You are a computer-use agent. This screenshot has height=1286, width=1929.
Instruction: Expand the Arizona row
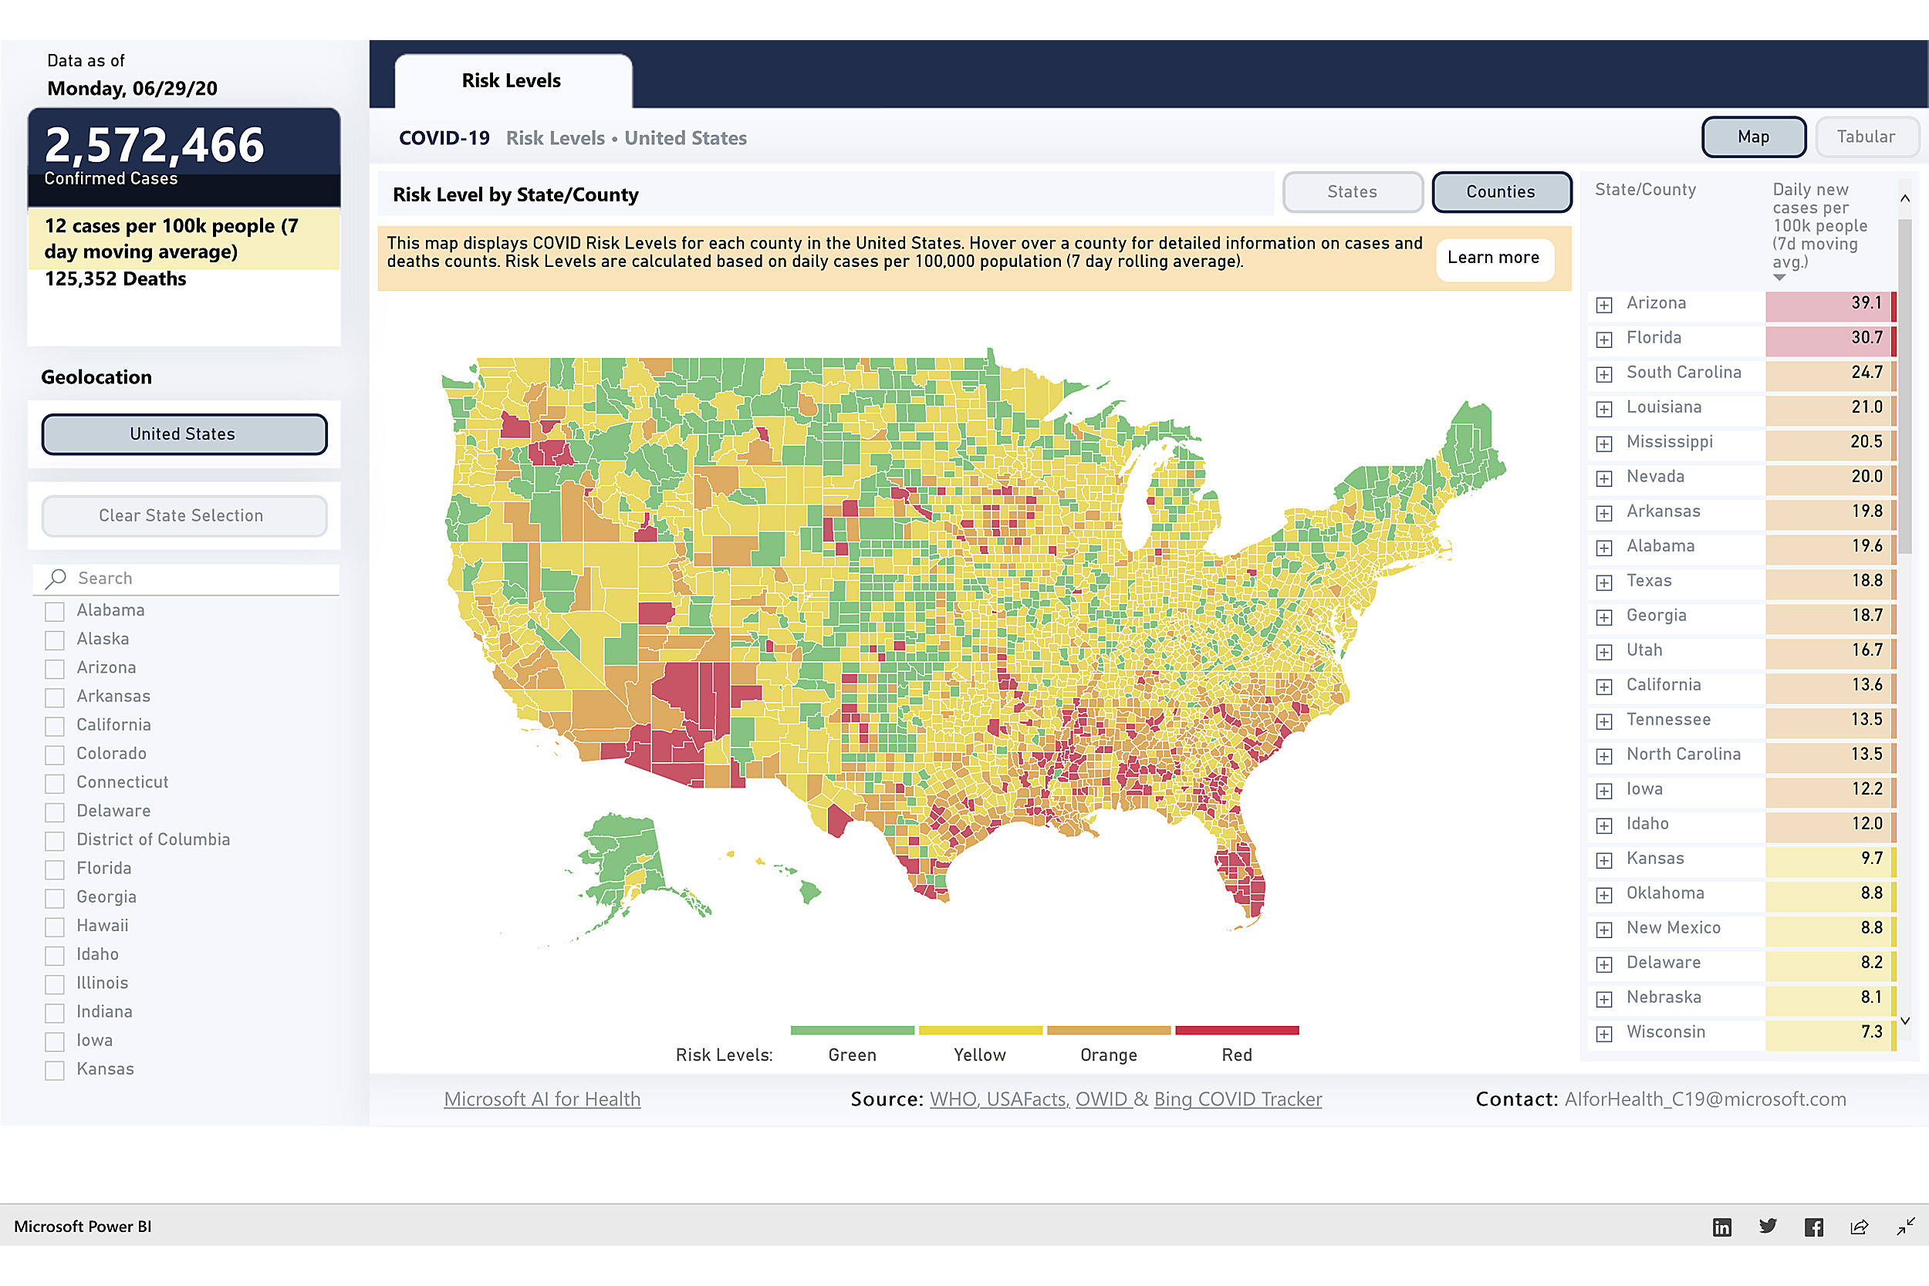click(1604, 305)
